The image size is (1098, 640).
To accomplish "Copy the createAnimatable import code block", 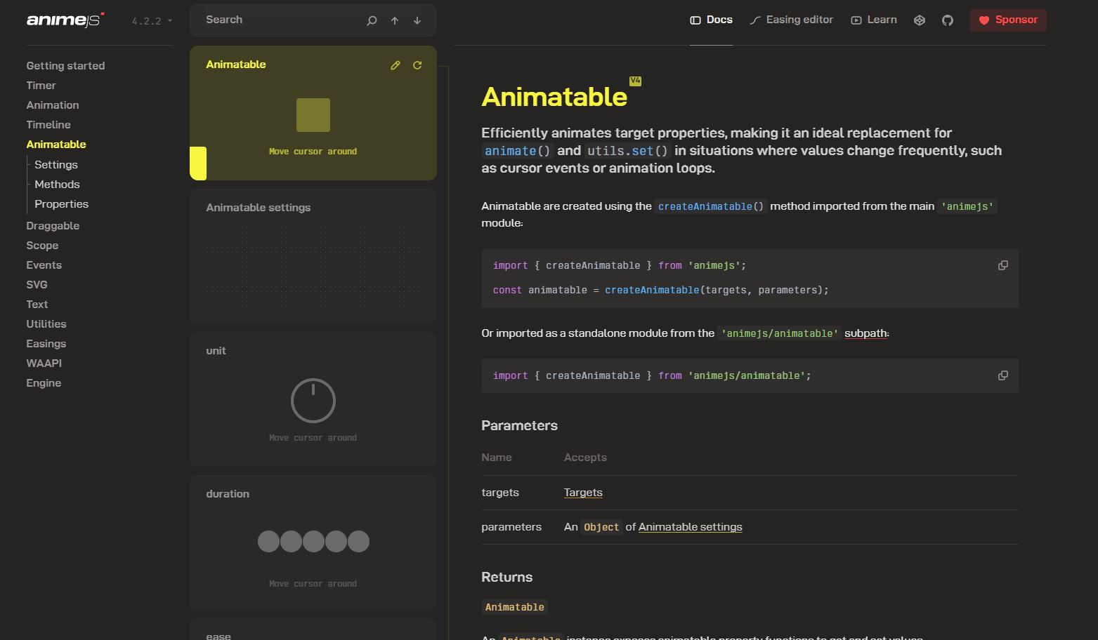I will 1003,265.
